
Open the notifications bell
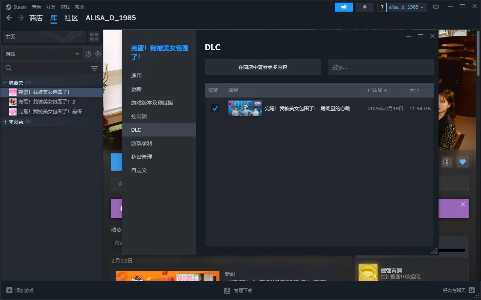(365, 7)
